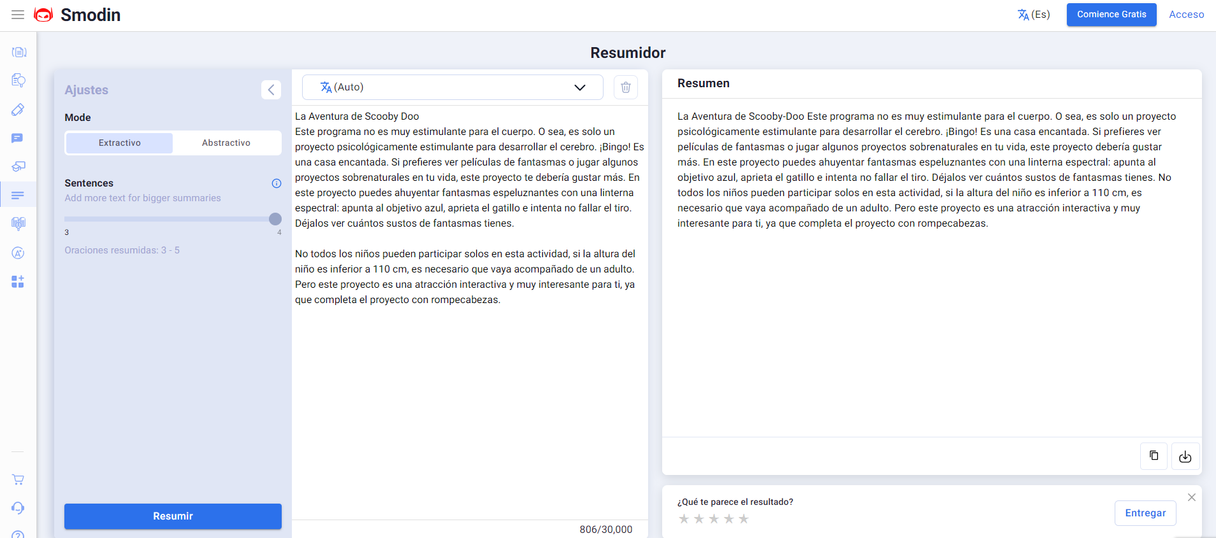Switch mode to Extractivo

120,143
